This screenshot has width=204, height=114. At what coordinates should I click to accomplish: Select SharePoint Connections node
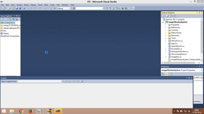(10, 36)
